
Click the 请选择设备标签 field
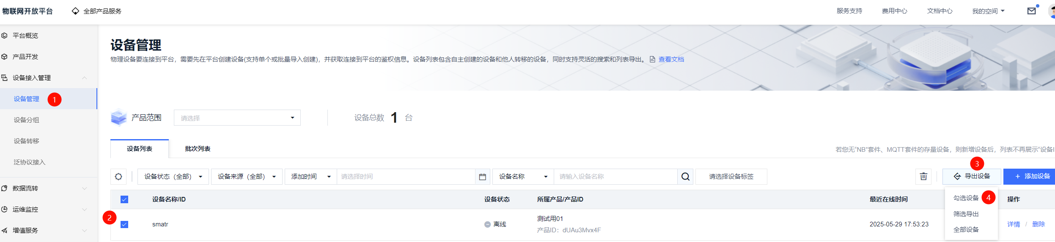point(731,177)
